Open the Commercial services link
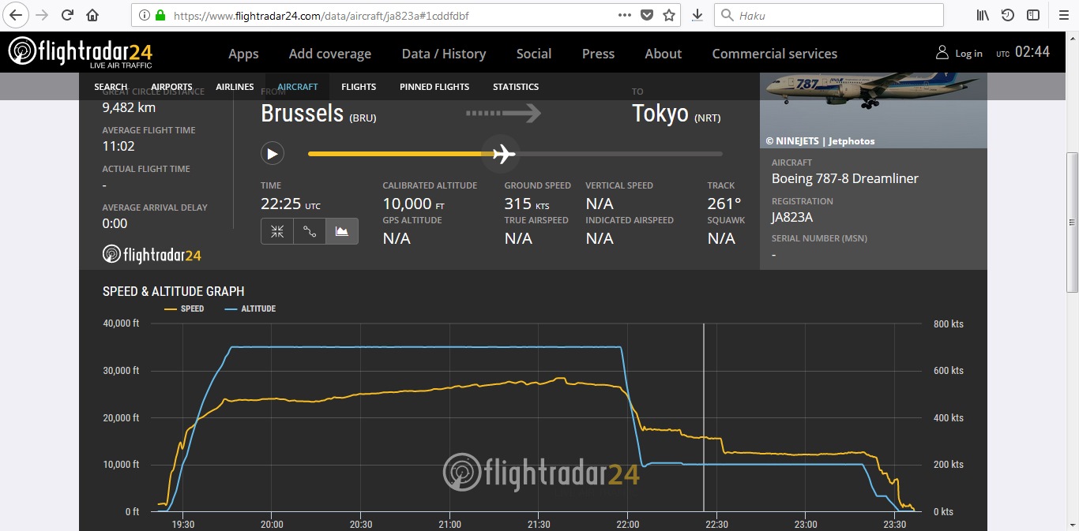1079x531 pixels. 774,54
